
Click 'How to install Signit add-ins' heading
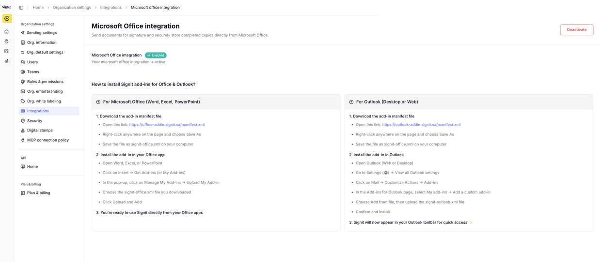pos(143,84)
